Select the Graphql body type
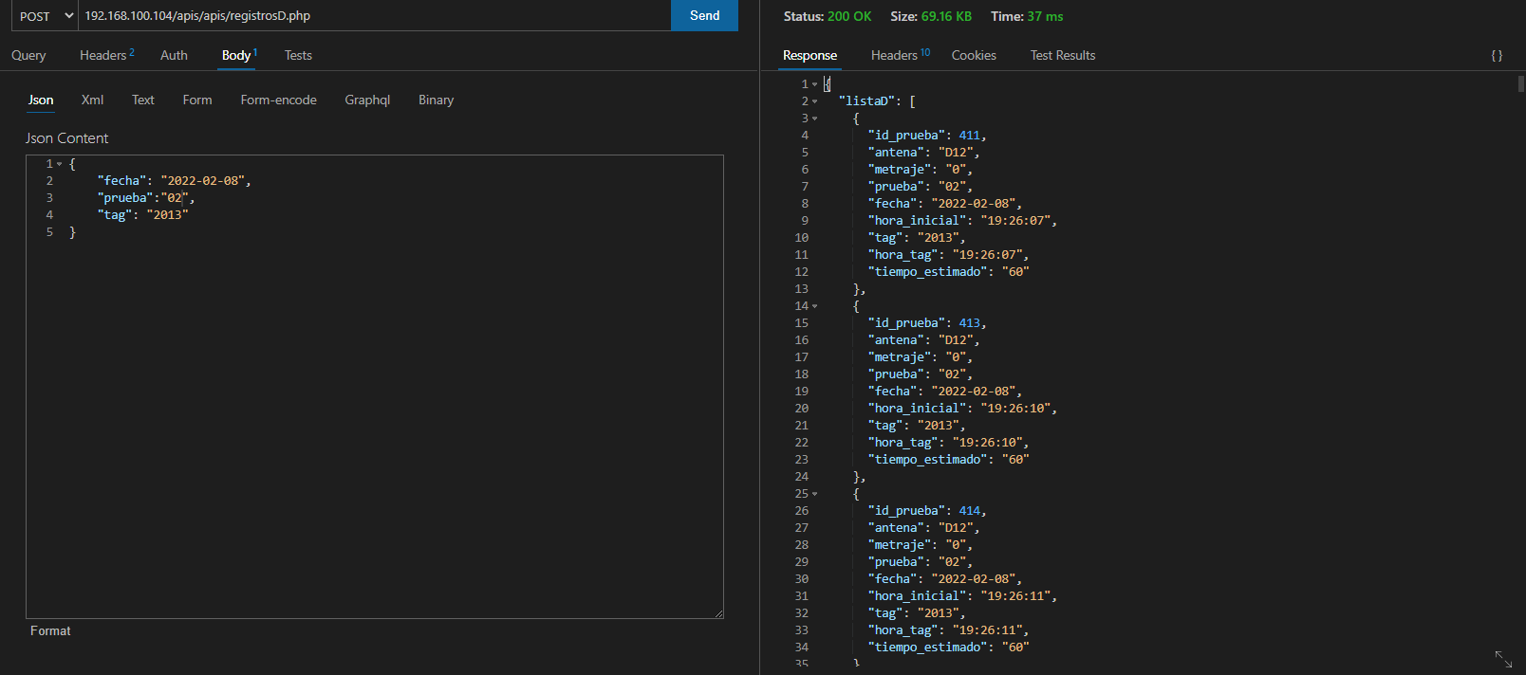 tap(367, 100)
